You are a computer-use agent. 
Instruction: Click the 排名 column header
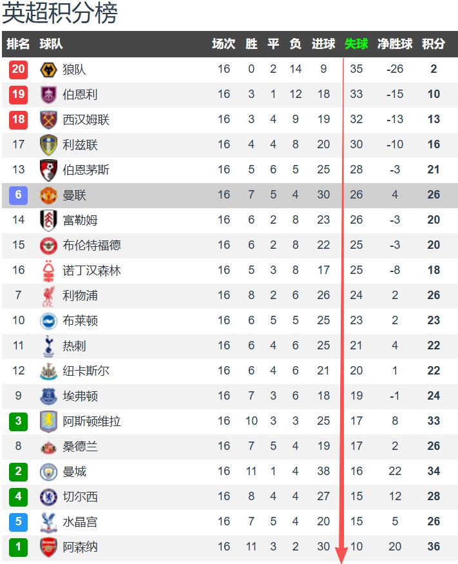18,44
